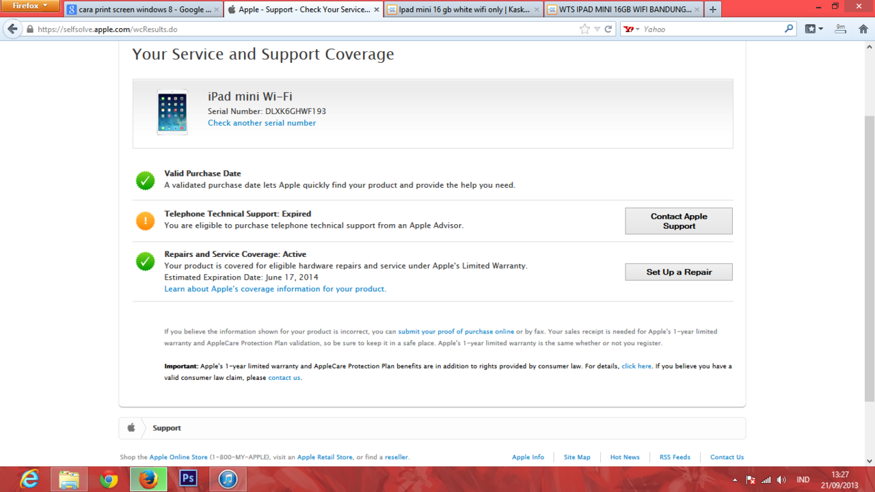The width and height of the screenshot is (875, 492).
Task: Open iTunes from the taskbar
Action: click(x=228, y=480)
